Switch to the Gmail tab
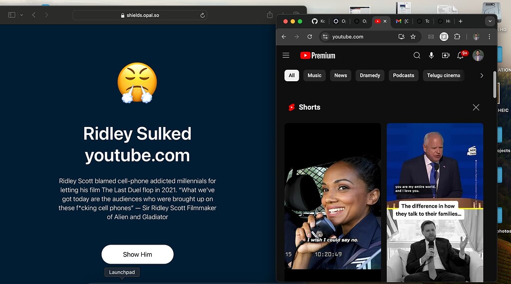Image resolution: width=511 pixels, height=284 pixels. point(402,21)
